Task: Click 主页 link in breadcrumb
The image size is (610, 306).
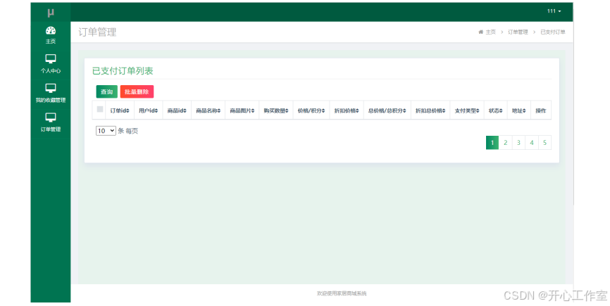Action: point(490,32)
